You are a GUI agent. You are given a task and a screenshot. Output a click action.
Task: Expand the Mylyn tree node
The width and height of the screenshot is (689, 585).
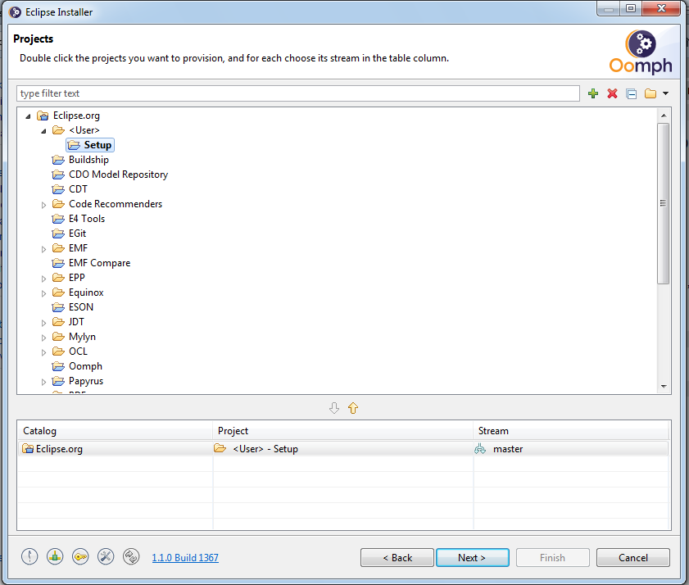tap(43, 338)
